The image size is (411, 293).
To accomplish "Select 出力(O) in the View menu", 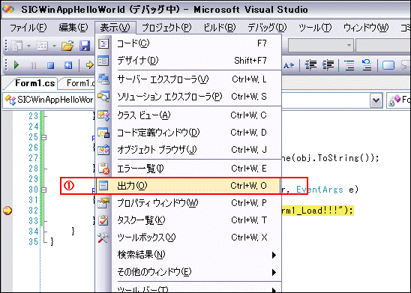I will (x=188, y=186).
